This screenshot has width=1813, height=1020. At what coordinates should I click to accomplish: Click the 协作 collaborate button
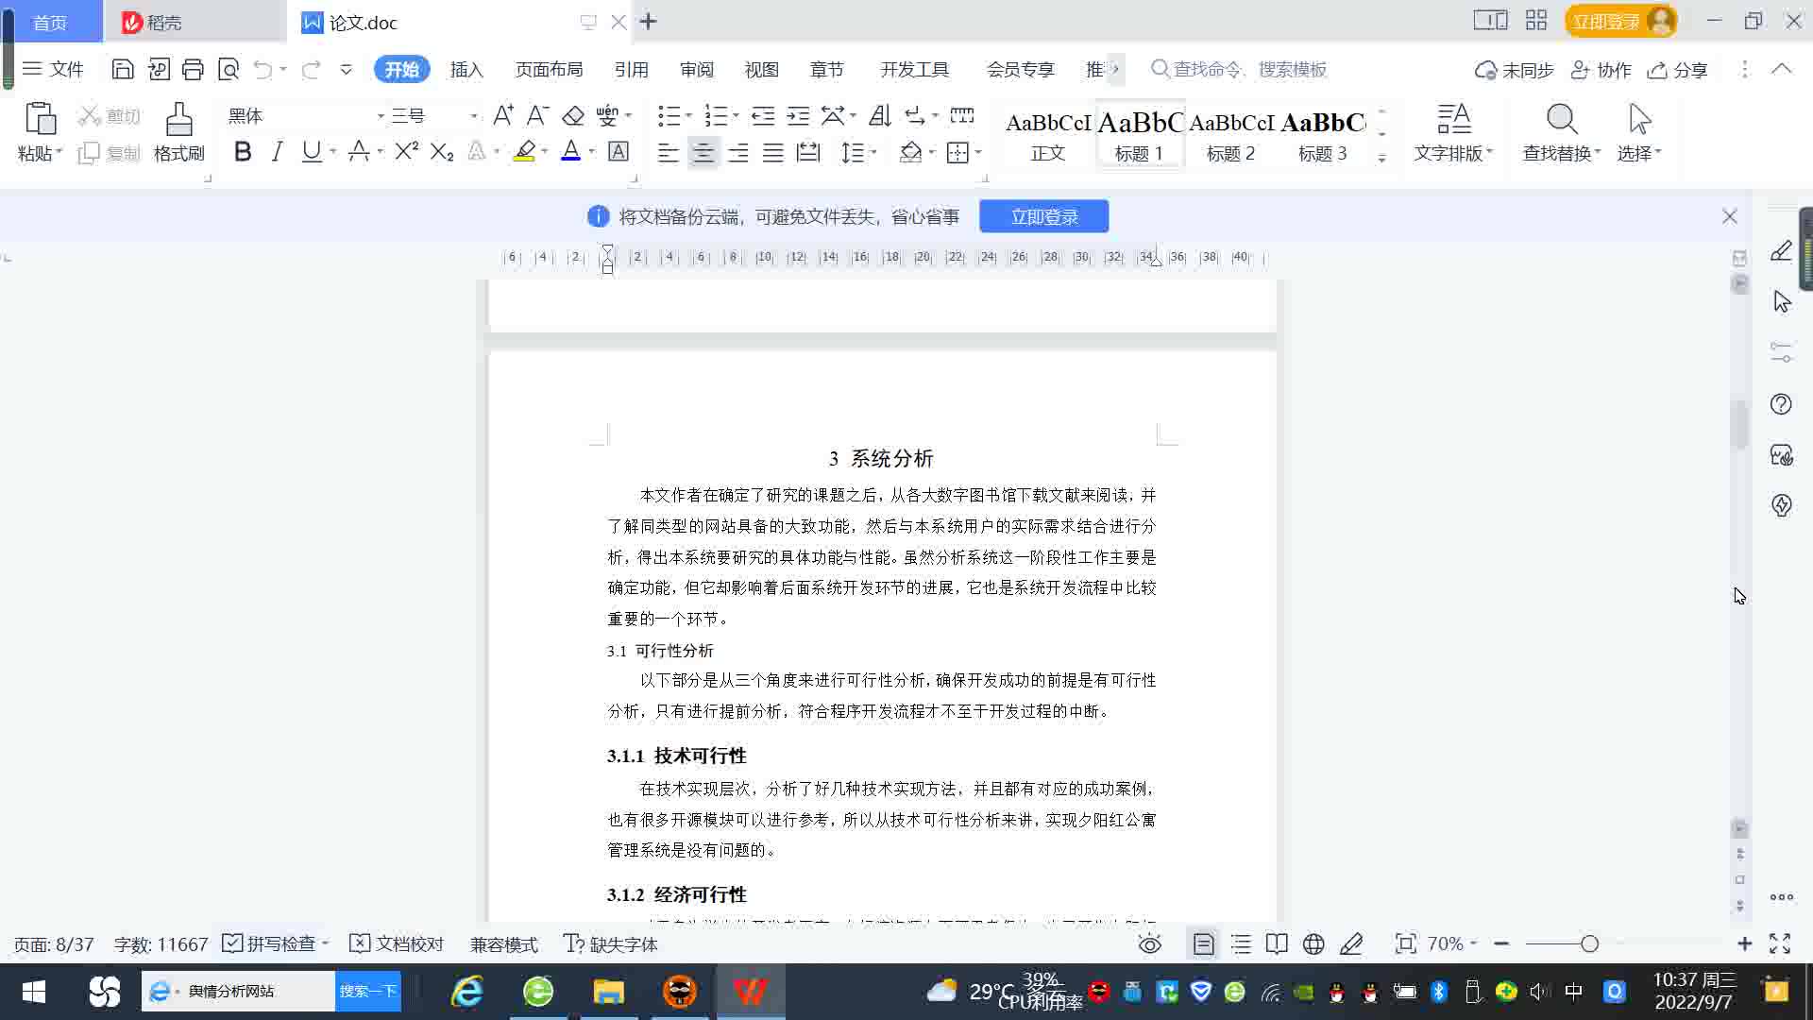tap(1601, 70)
